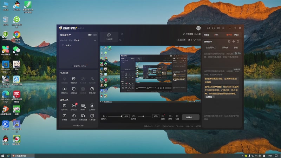Select the first scene tab in scene panel

click(x=64, y=40)
